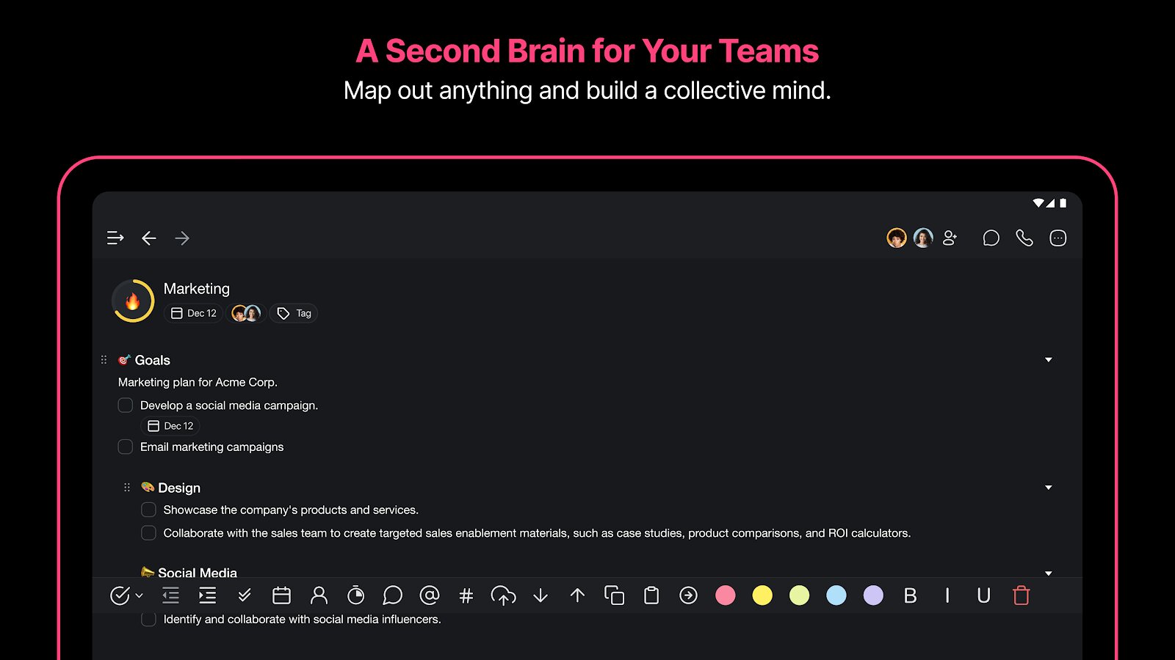Insert a mention with @ icon
This screenshot has height=660, width=1175.
tap(430, 595)
